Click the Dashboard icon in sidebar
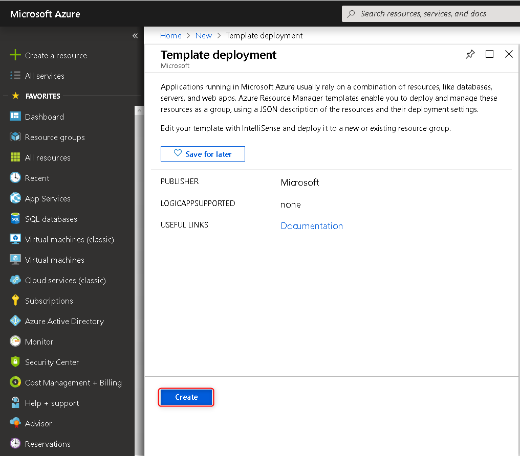Viewport: 520px width, 456px height. coord(15,117)
